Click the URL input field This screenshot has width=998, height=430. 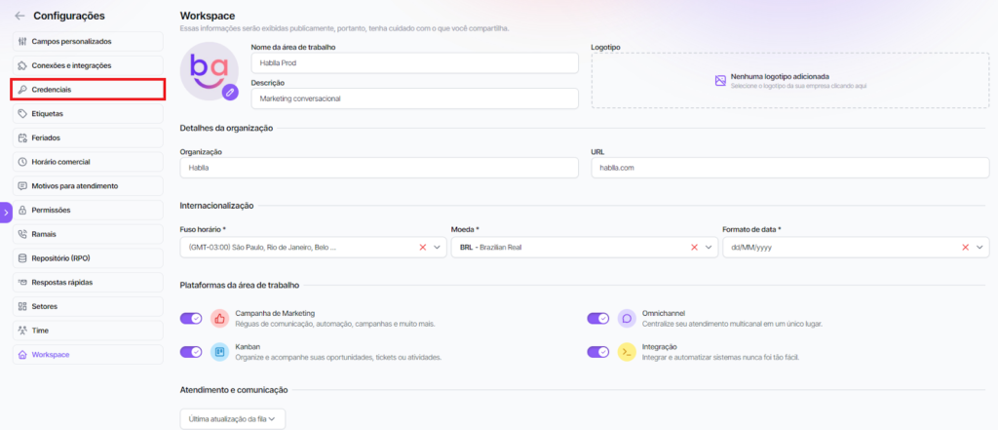[789, 168]
